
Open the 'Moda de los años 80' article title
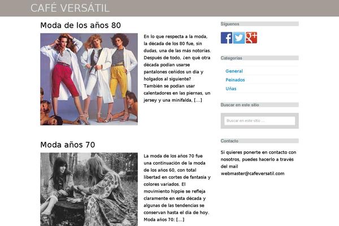pyautogui.click(x=80, y=25)
